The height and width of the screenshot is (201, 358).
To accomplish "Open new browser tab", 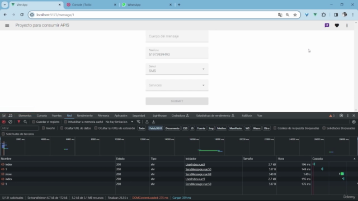I will (x=179, y=4).
